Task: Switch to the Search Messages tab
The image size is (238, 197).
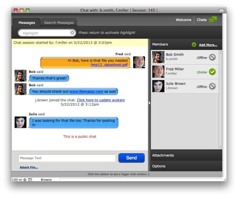Action: (x=58, y=23)
